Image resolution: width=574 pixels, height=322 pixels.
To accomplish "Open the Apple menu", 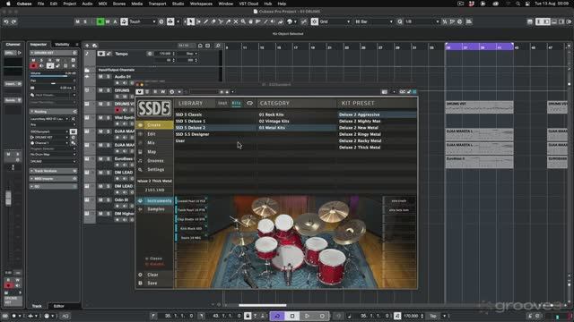I will pyautogui.click(x=8, y=4).
